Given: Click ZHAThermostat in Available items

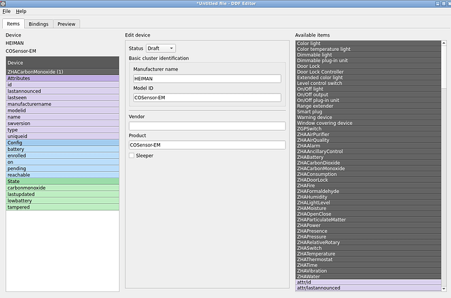Looking at the screenshot, I should point(368,259).
